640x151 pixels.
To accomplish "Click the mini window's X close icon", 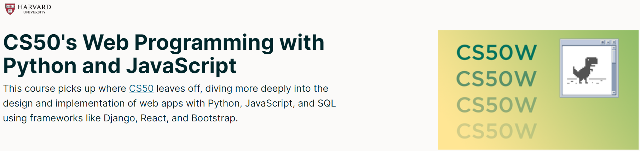I will click(614, 42).
